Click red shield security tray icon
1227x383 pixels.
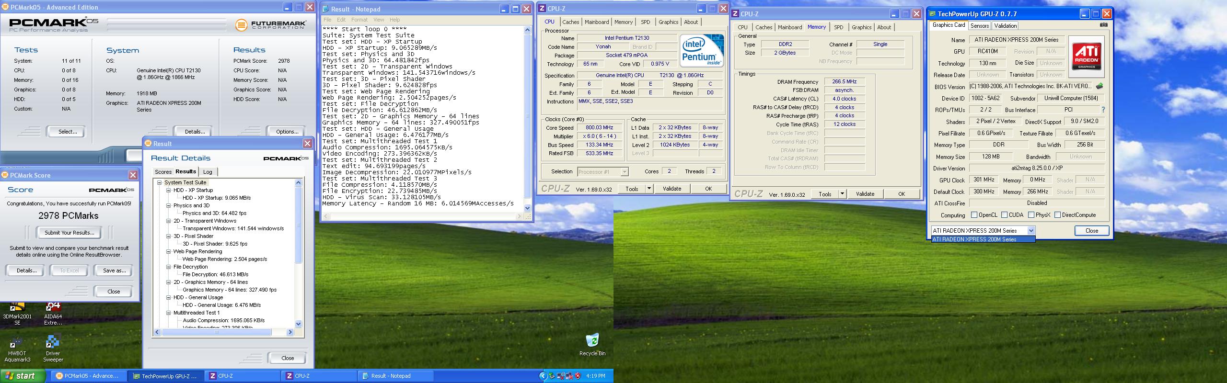578,376
